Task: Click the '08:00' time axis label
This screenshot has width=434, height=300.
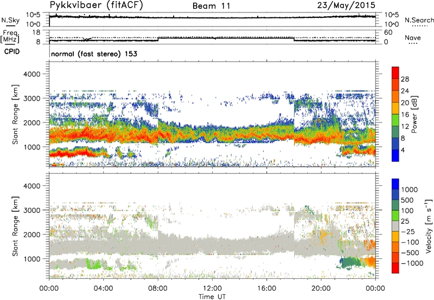Action: coord(158,289)
